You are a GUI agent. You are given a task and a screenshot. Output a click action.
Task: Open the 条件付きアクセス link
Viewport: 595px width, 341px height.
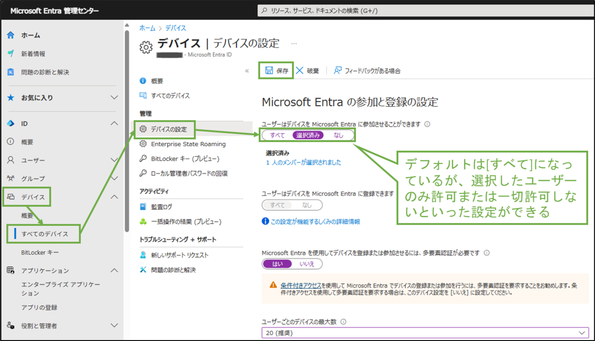click(300, 286)
